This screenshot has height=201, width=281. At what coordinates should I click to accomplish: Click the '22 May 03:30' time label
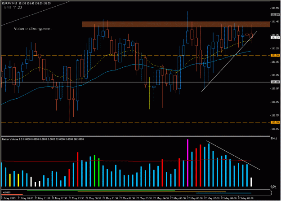[144, 198]
